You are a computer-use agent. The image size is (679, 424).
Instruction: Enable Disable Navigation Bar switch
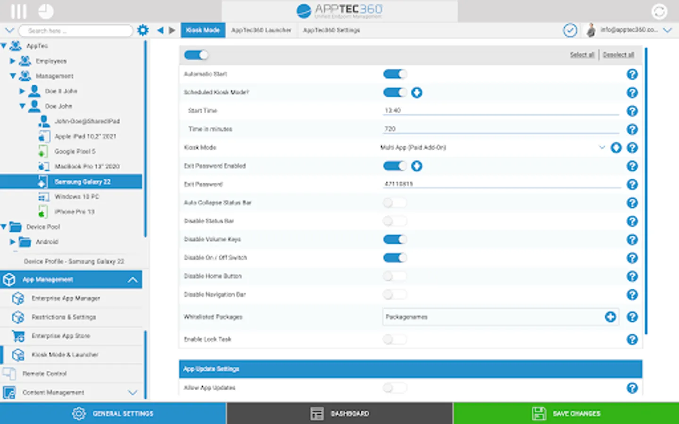coord(395,294)
